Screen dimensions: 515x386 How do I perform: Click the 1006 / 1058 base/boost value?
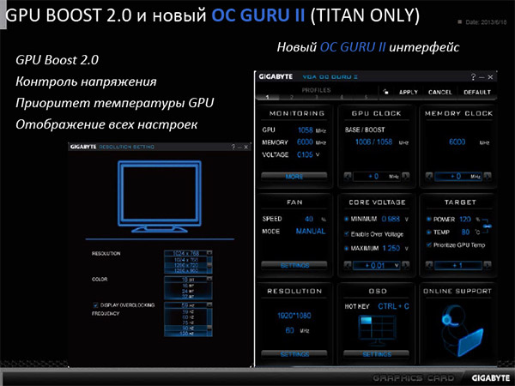(x=373, y=142)
